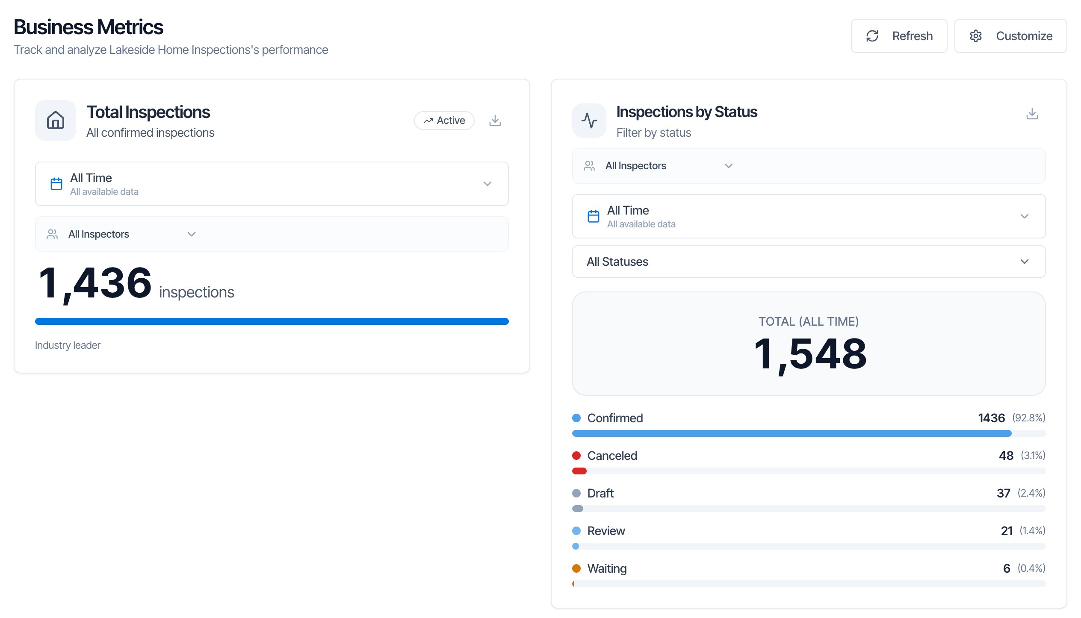Click the gear icon in Customize
This screenshot has height=618, width=1081.
976,36
